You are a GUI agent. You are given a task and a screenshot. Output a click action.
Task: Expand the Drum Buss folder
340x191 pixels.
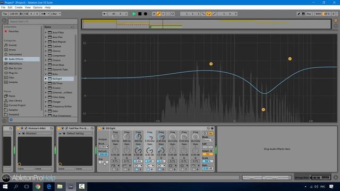click(x=46, y=65)
